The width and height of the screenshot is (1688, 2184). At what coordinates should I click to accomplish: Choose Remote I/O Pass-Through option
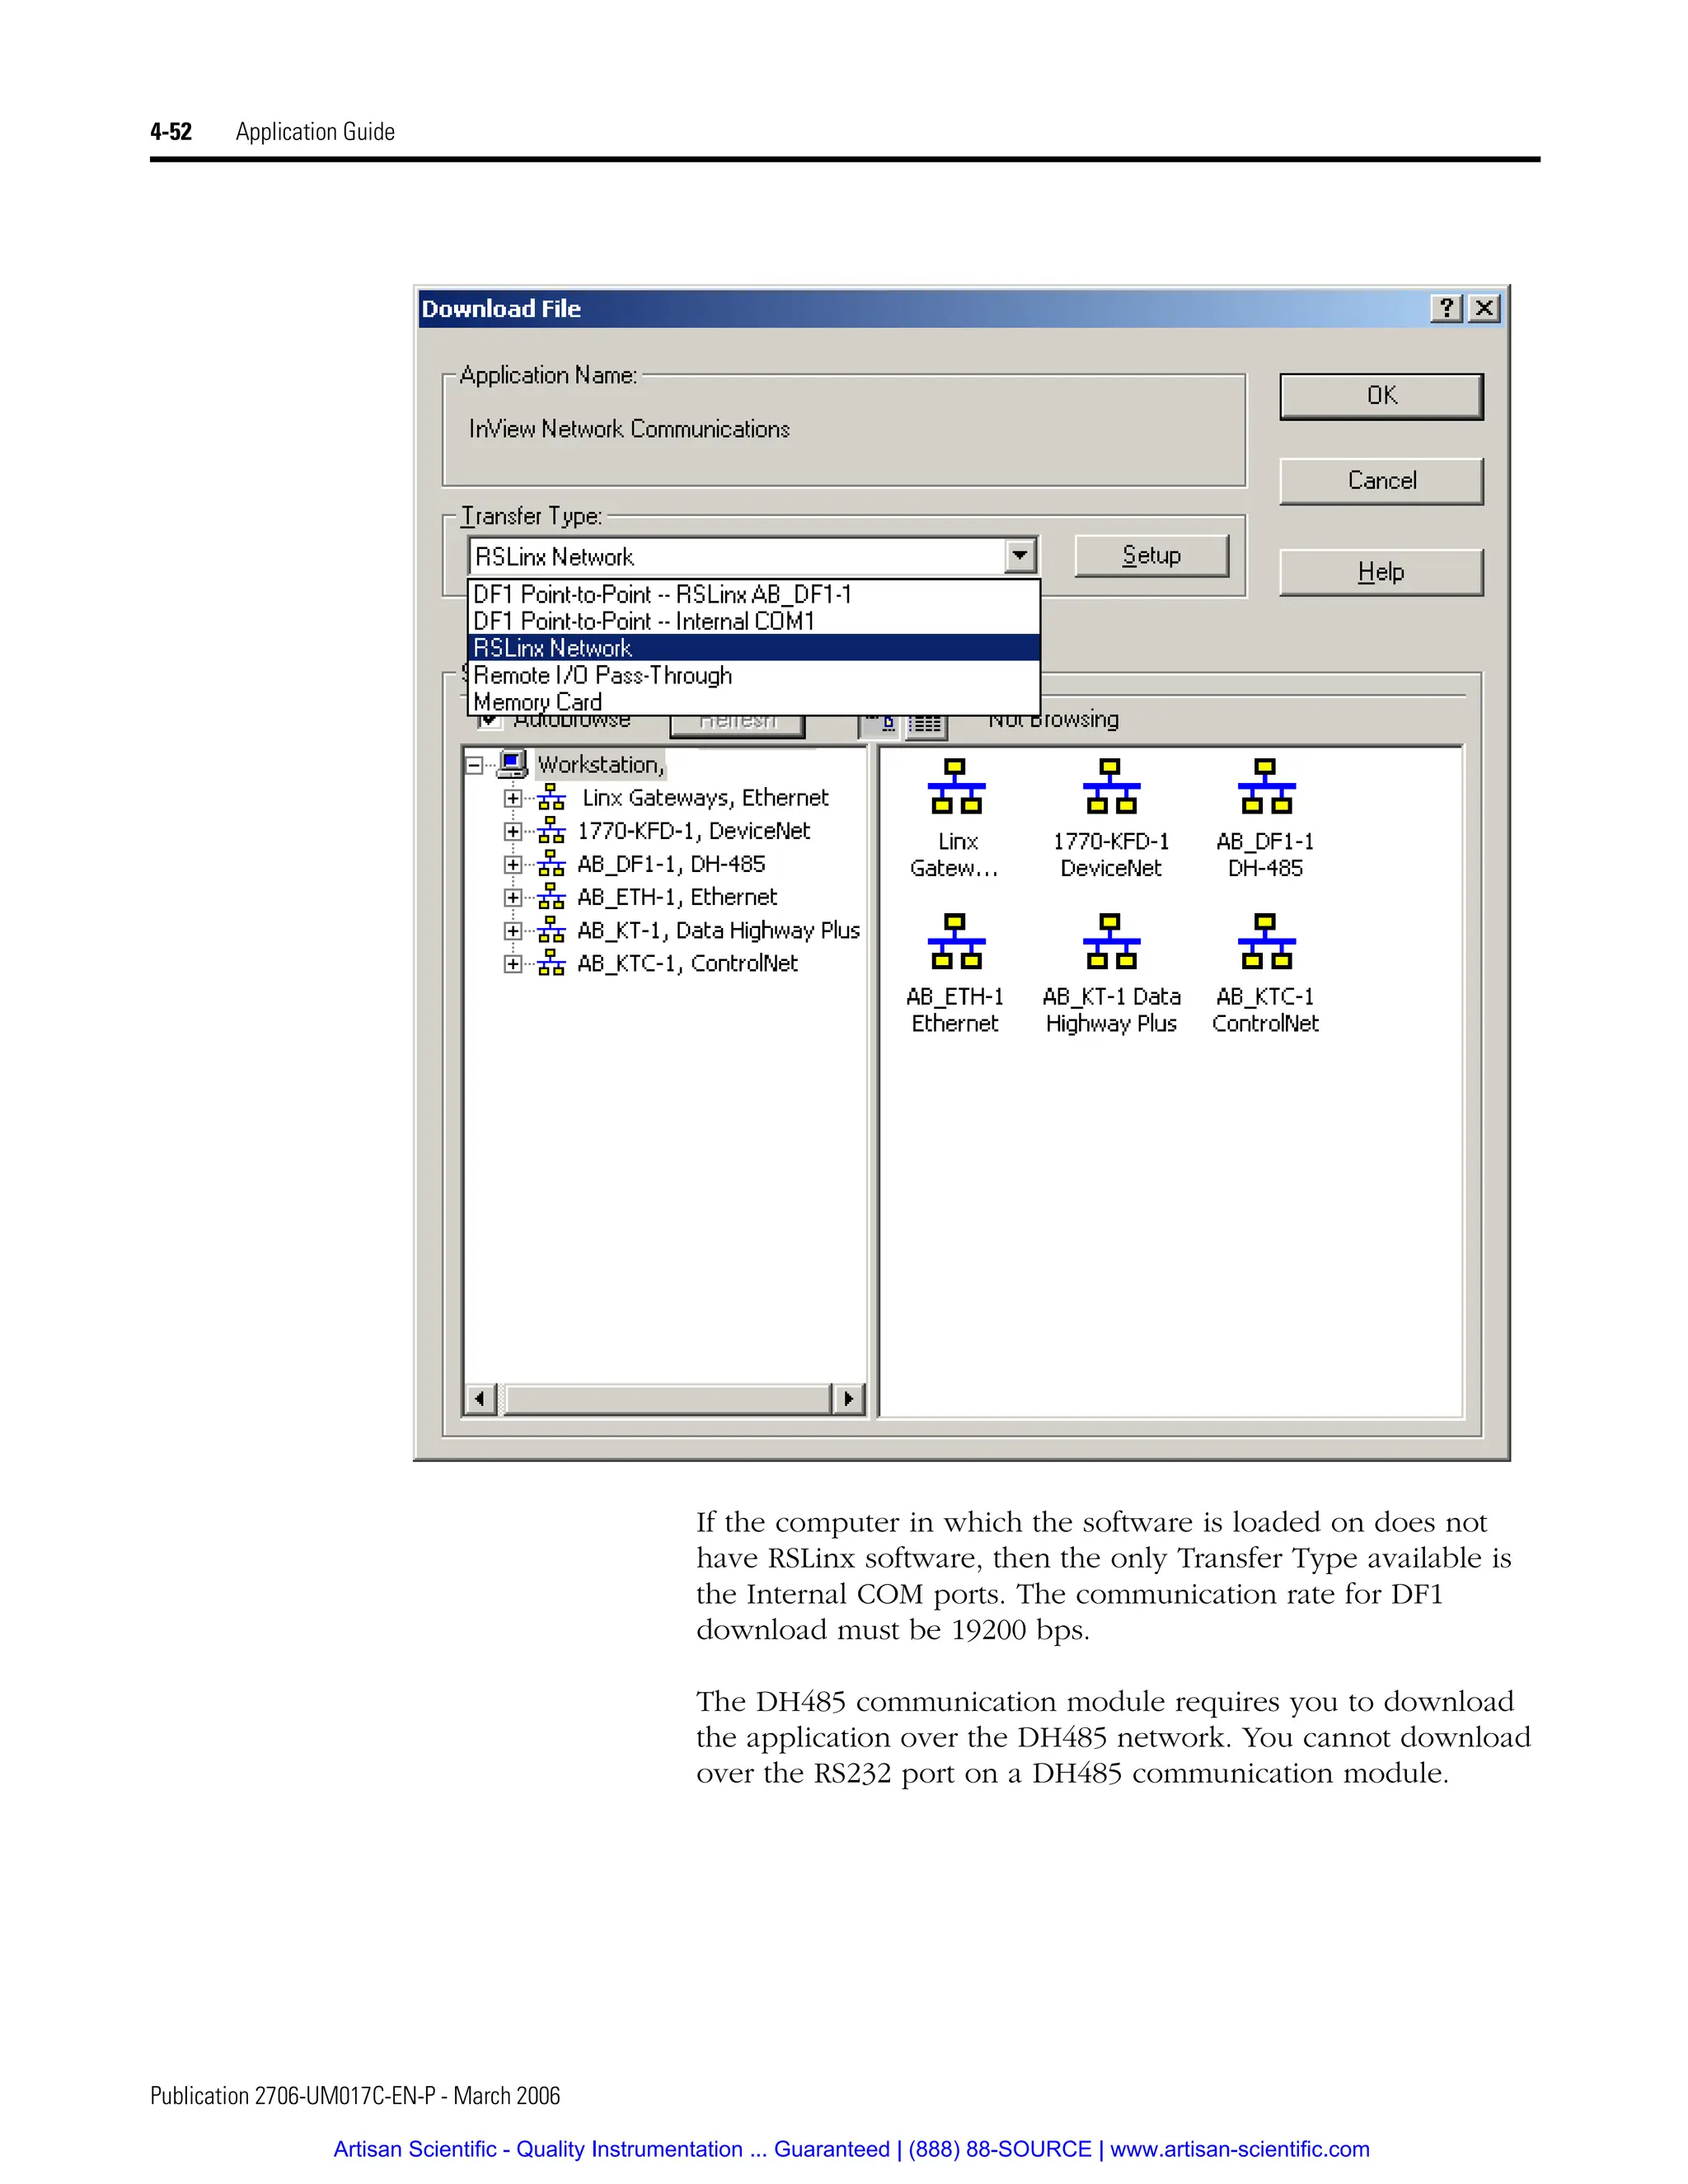pos(754,675)
